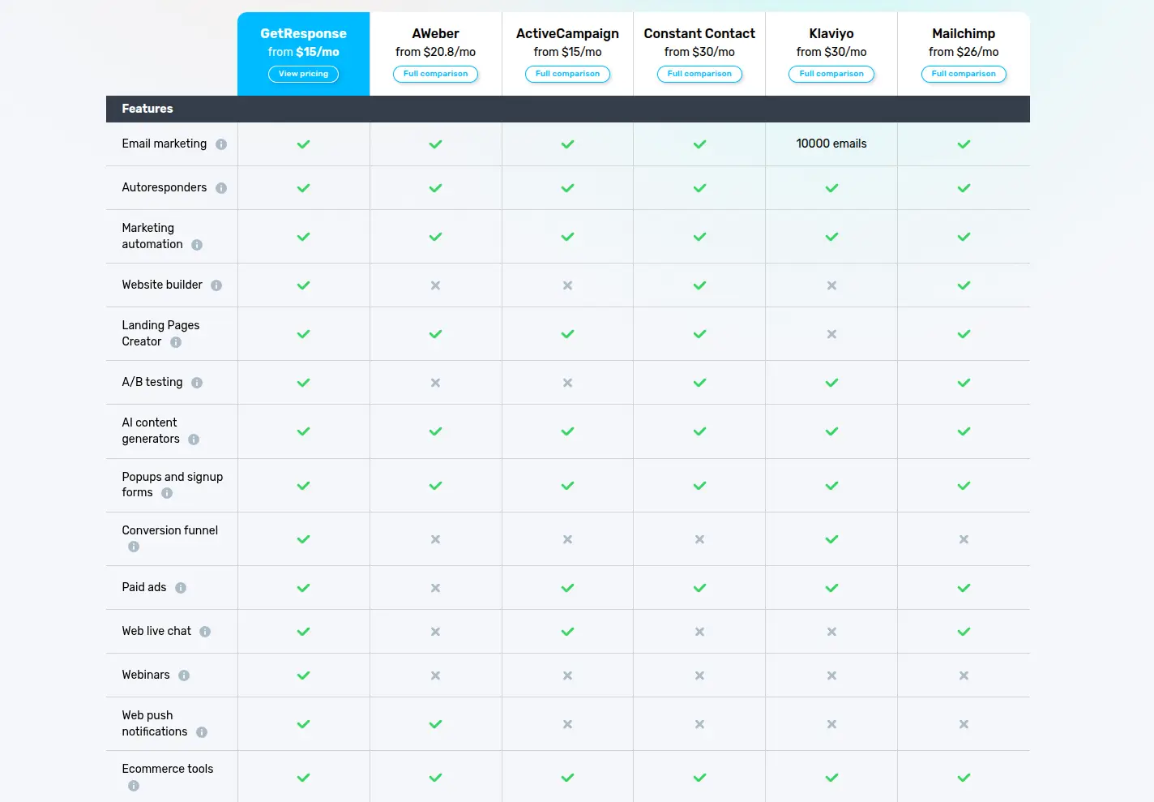Select the GetResponse column header
Viewport: 1154px width, 802px height.
[x=303, y=33]
